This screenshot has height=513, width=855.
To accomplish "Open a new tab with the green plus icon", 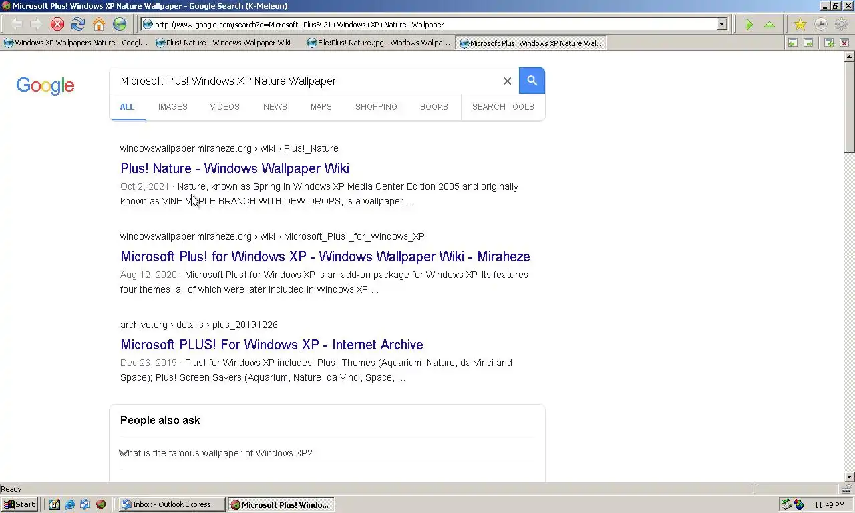I will pos(829,43).
